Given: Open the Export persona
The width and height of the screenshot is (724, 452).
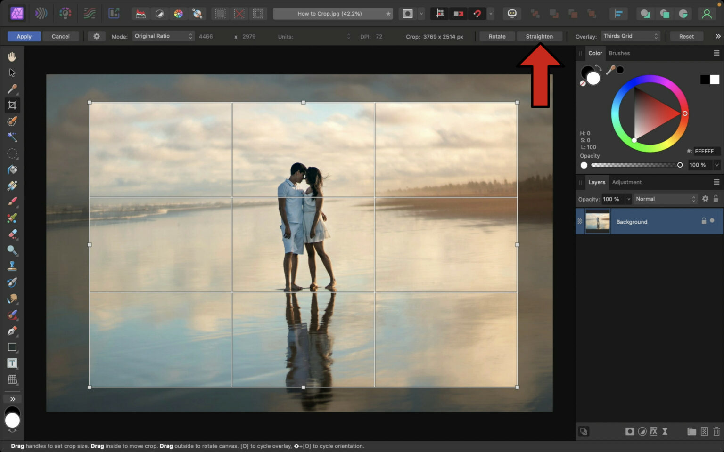Looking at the screenshot, I should [114, 14].
